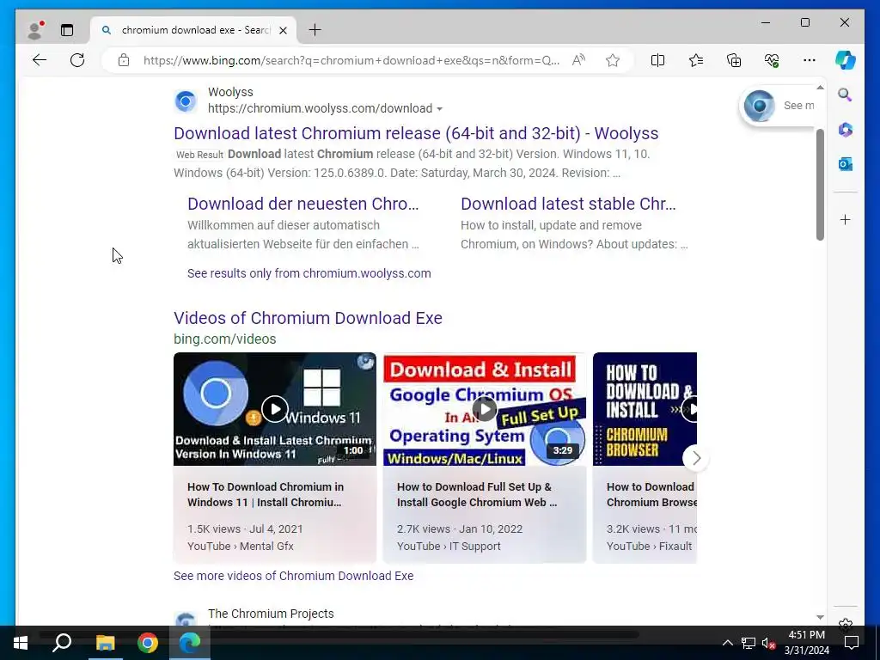The height and width of the screenshot is (660, 880).
Task: Open Videos of Chromium Download Exe heading
Action: tap(308, 318)
